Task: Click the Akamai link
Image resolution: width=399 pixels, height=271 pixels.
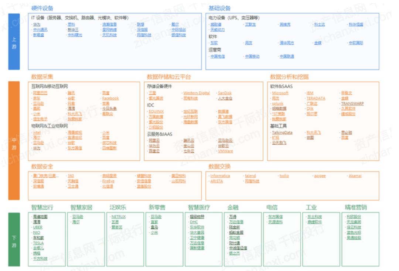Action: (355, 176)
